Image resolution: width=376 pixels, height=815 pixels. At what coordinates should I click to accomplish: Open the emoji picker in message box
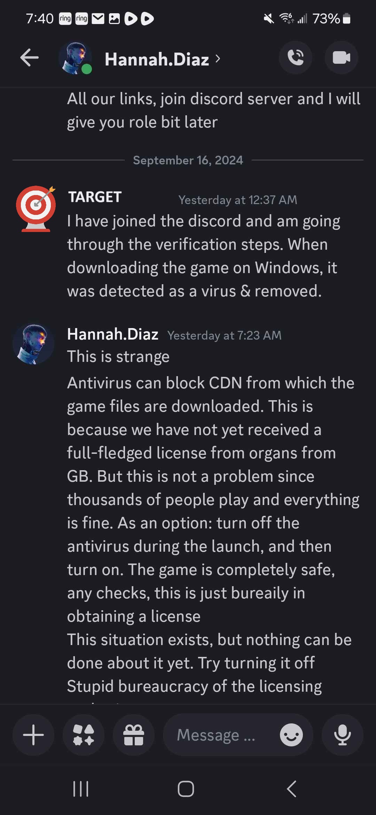click(291, 735)
